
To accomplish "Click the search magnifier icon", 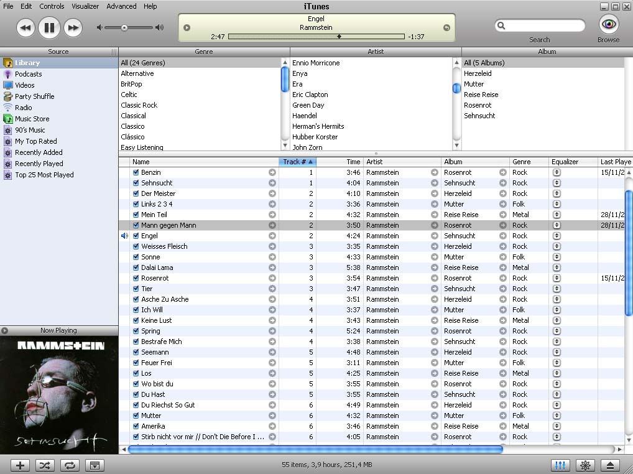I will click(501, 26).
